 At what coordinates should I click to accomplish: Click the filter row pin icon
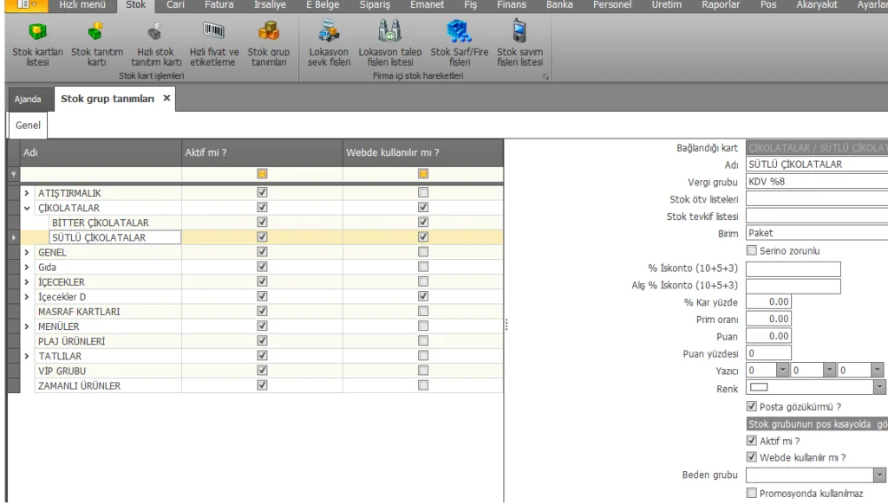[x=14, y=174]
